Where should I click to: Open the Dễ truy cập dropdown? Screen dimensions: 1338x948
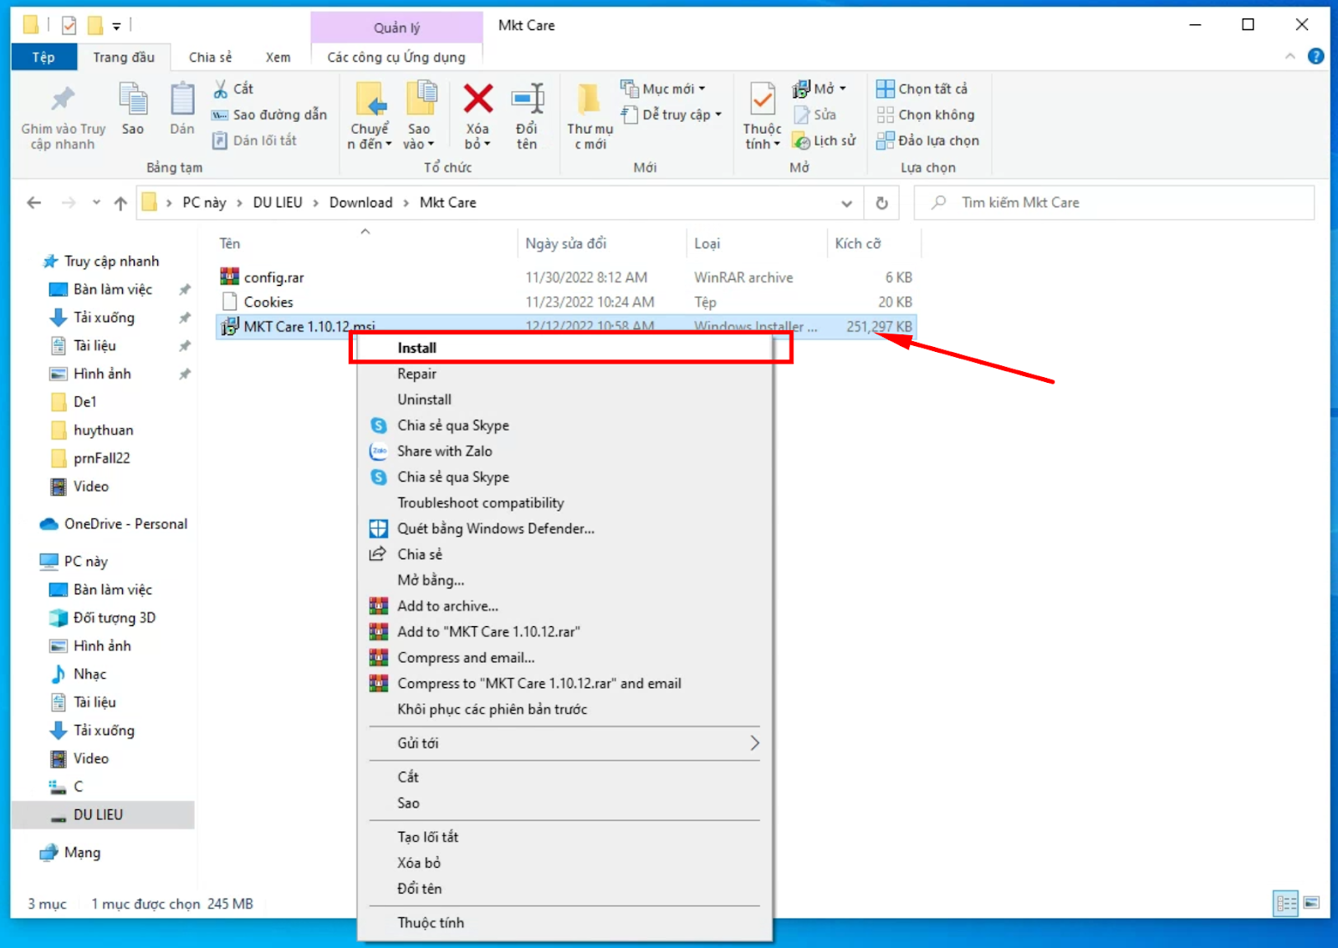point(672,115)
